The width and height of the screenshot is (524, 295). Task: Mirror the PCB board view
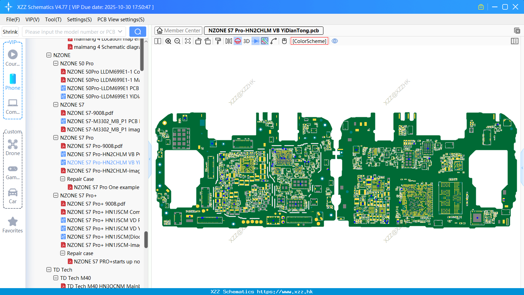pos(228,41)
